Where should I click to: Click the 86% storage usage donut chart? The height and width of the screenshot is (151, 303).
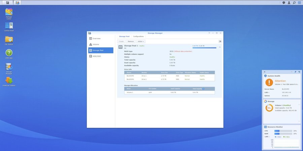269,108
